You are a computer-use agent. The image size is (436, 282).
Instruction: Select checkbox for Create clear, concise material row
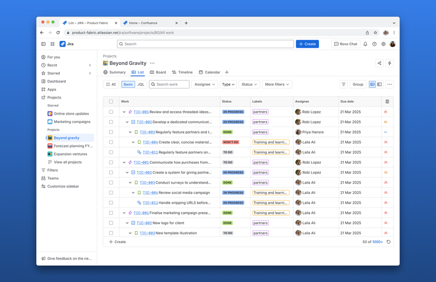coord(111,142)
